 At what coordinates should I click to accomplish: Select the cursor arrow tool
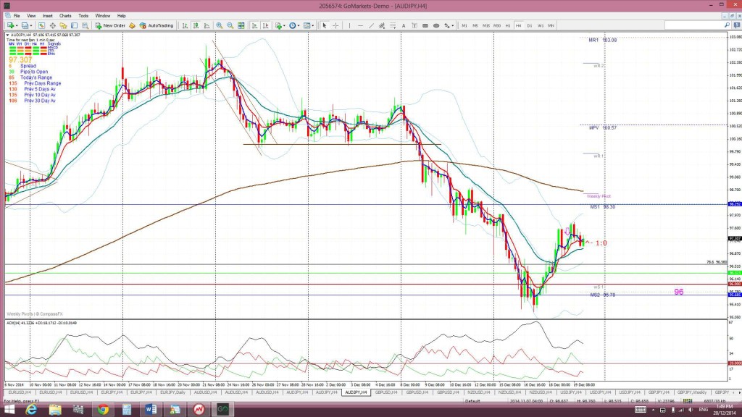pyautogui.click(x=325, y=25)
